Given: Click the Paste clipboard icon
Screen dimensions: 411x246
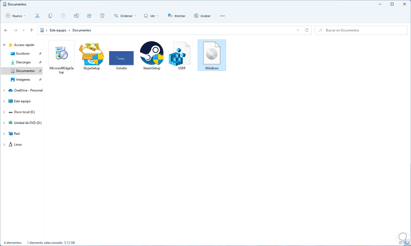Looking at the screenshot, I should click(x=63, y=16).
